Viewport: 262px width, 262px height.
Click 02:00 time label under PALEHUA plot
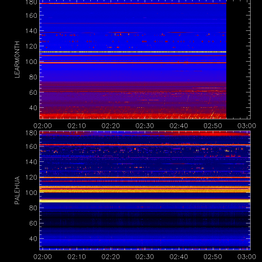click(43, 257)
